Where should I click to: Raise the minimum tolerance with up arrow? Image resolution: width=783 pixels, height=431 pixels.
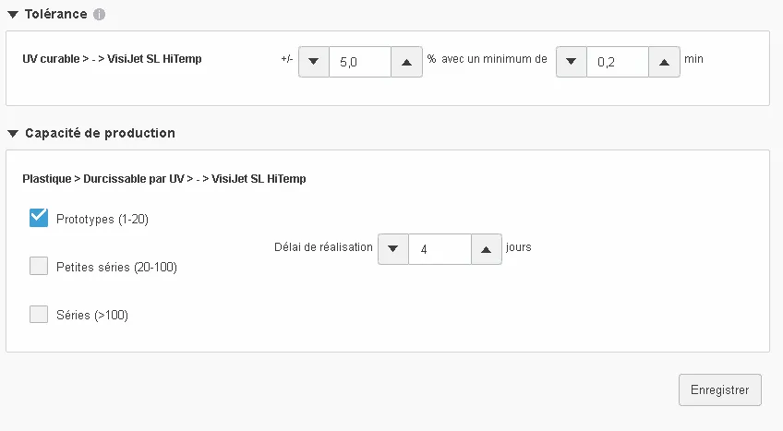(664, 61)
